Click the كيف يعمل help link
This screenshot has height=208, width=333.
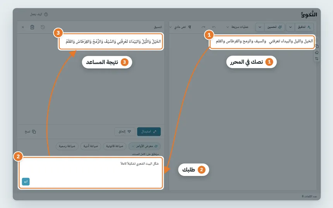point(39,14)
